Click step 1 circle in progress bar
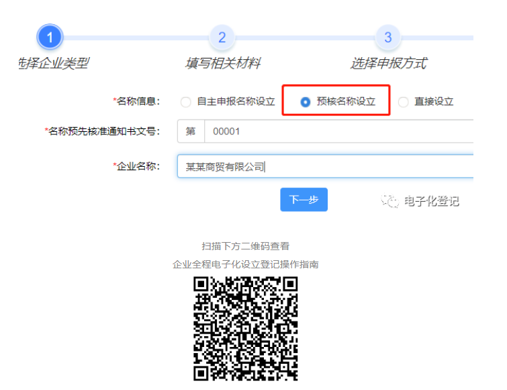The height and width of the screenshot is (390, 507). [x=50, y=37]
